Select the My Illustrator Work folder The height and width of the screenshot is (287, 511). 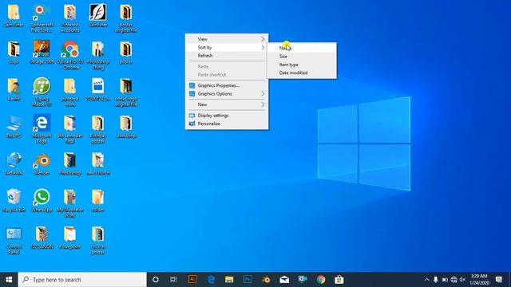pos(69,203)
